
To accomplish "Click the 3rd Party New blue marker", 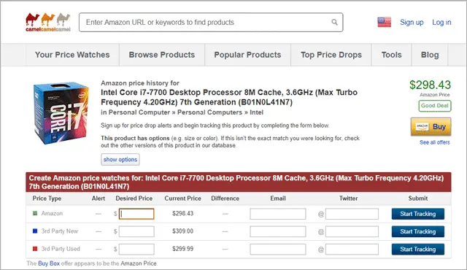I will 35,231.
